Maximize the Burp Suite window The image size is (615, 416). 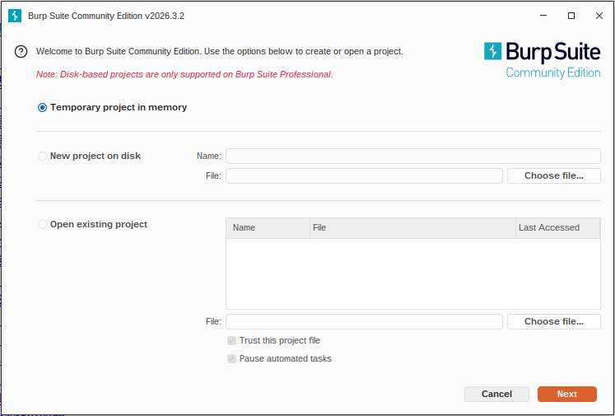coord(571,16)
